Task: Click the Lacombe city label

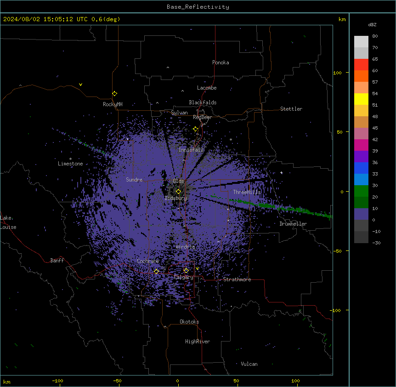Action: (x=207, y=88)
